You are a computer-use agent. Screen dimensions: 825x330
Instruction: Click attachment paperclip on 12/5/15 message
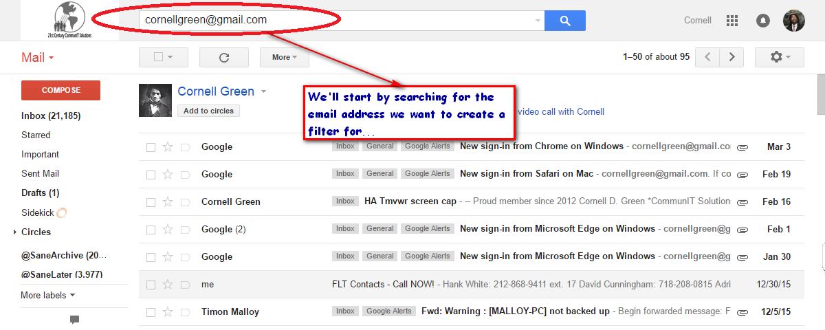click(742, 312)
